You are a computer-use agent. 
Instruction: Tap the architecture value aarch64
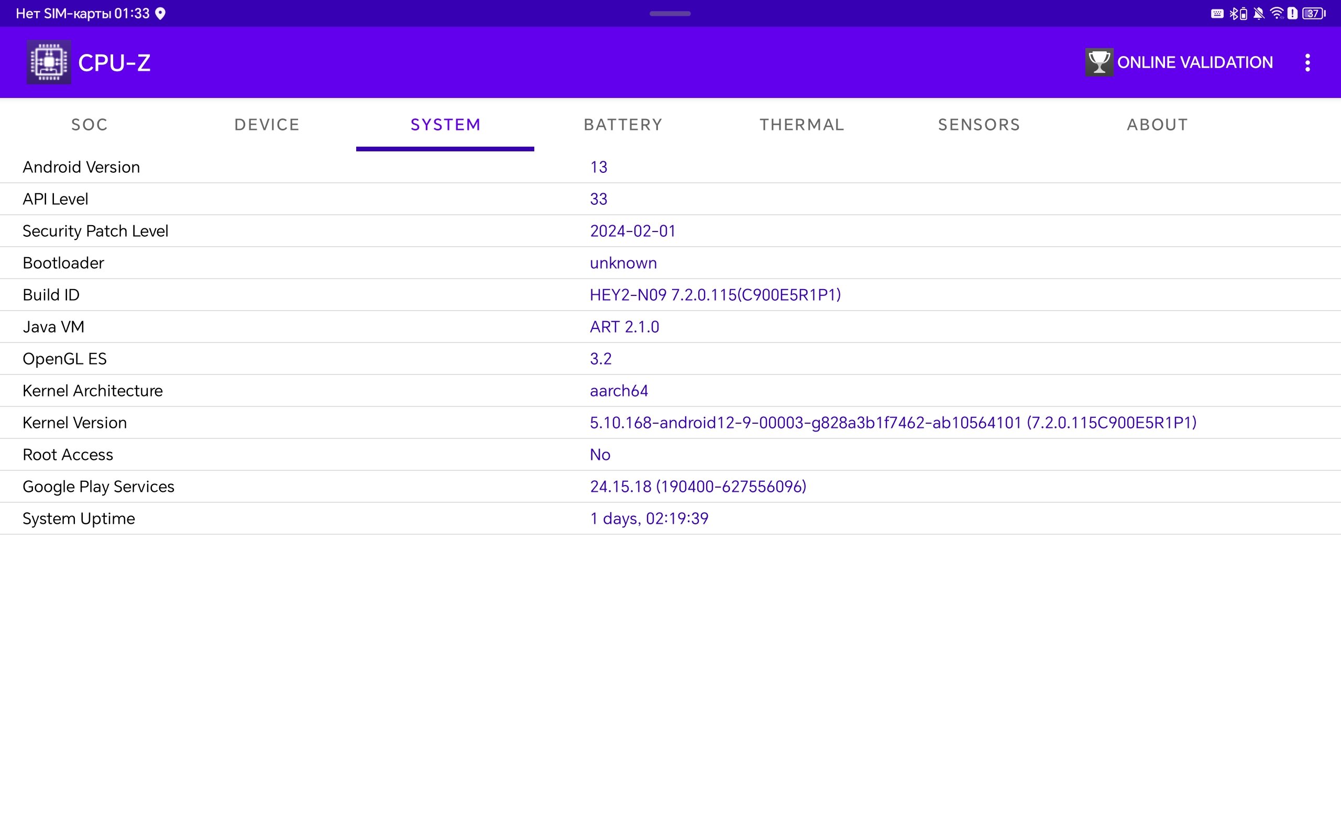pos(619,391)
